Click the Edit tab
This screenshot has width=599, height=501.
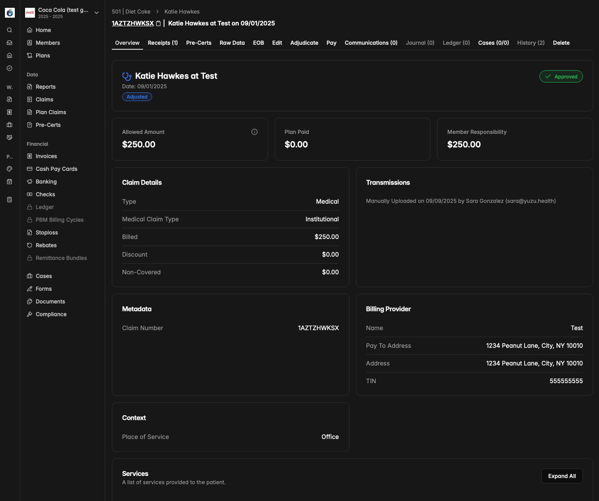(x=277, y=43)
